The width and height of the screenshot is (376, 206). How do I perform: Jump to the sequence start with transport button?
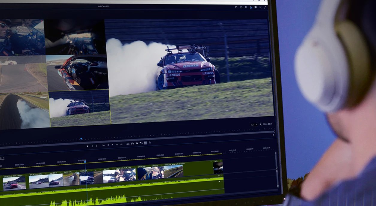[x=104, y=145]
